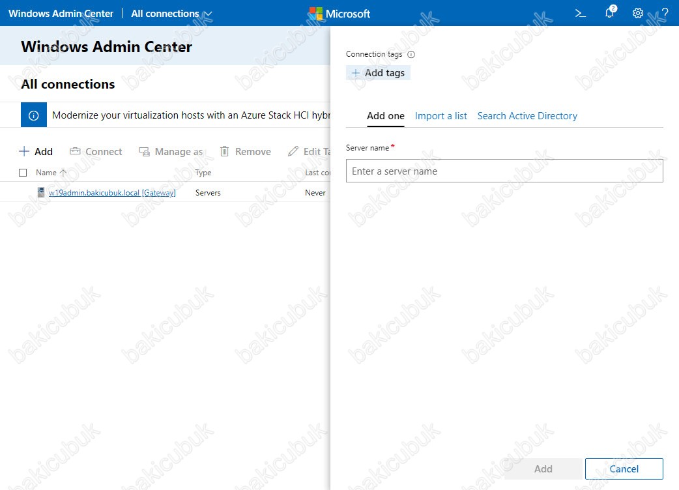The width and height of the screenshot is (679, 490).
Task: Click the server icon beside w19admin.bakicubuk.local
Action: click(x=41, y=192)
